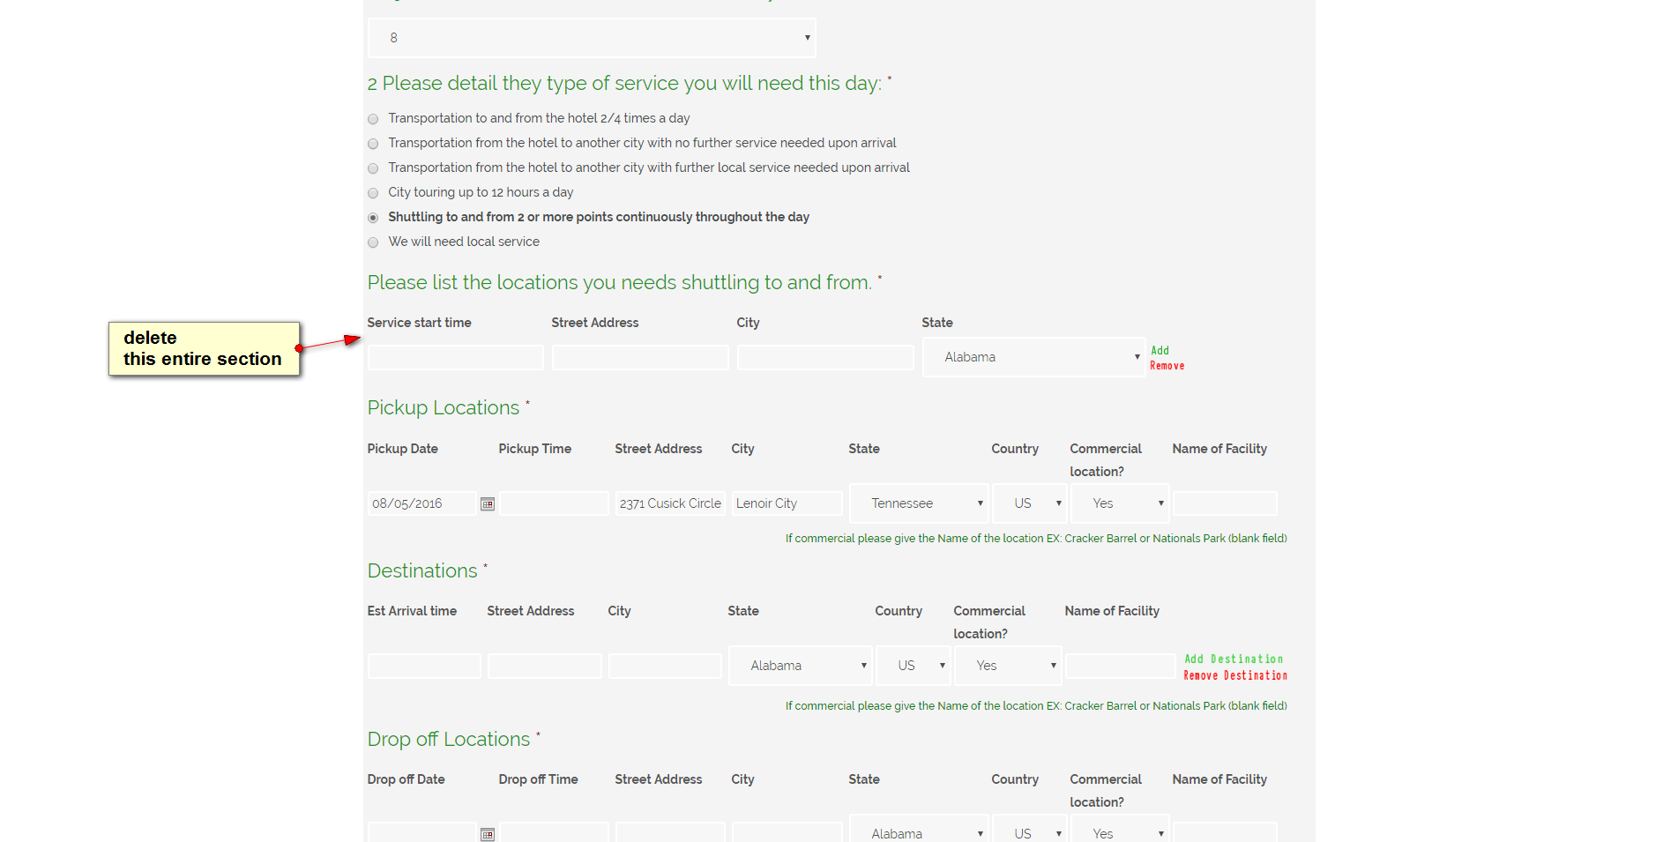Expand the Pickup Locations Country US dropdown
The height and width of the screenshot is (842, 1678).
[1030, 503]
